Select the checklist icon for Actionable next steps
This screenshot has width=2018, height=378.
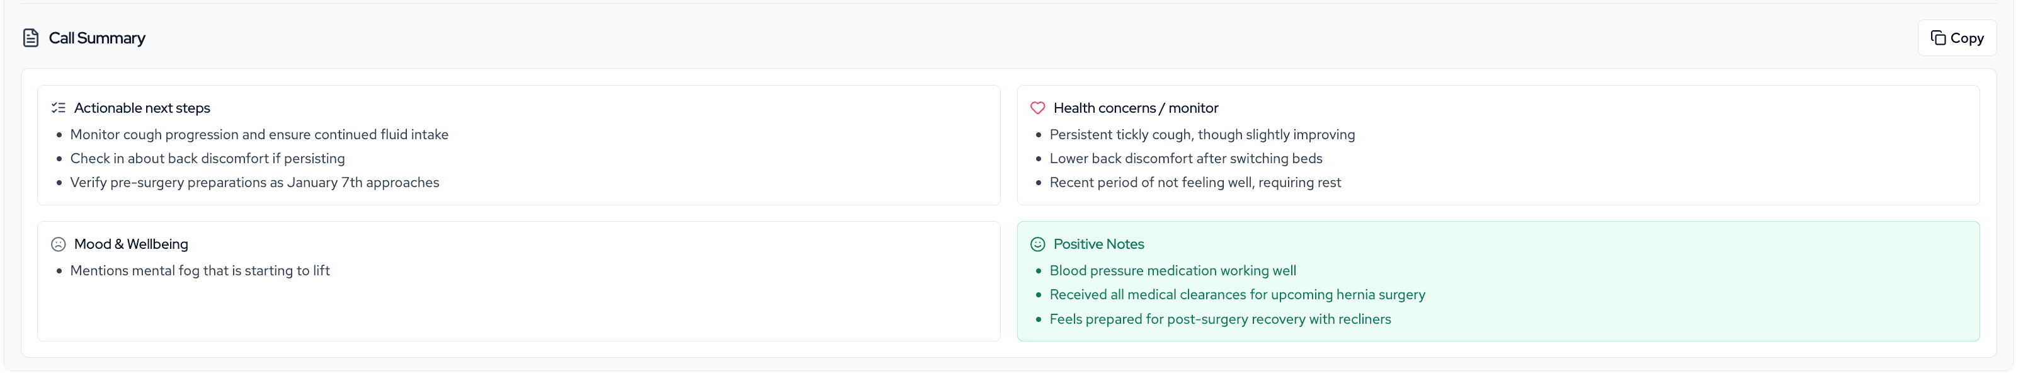coord(57,106)
